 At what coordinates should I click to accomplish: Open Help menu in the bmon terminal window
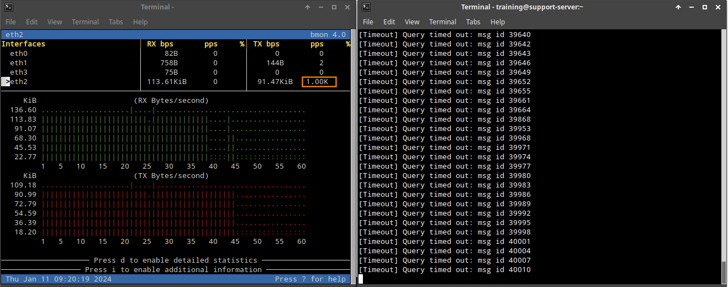(140, 22)
